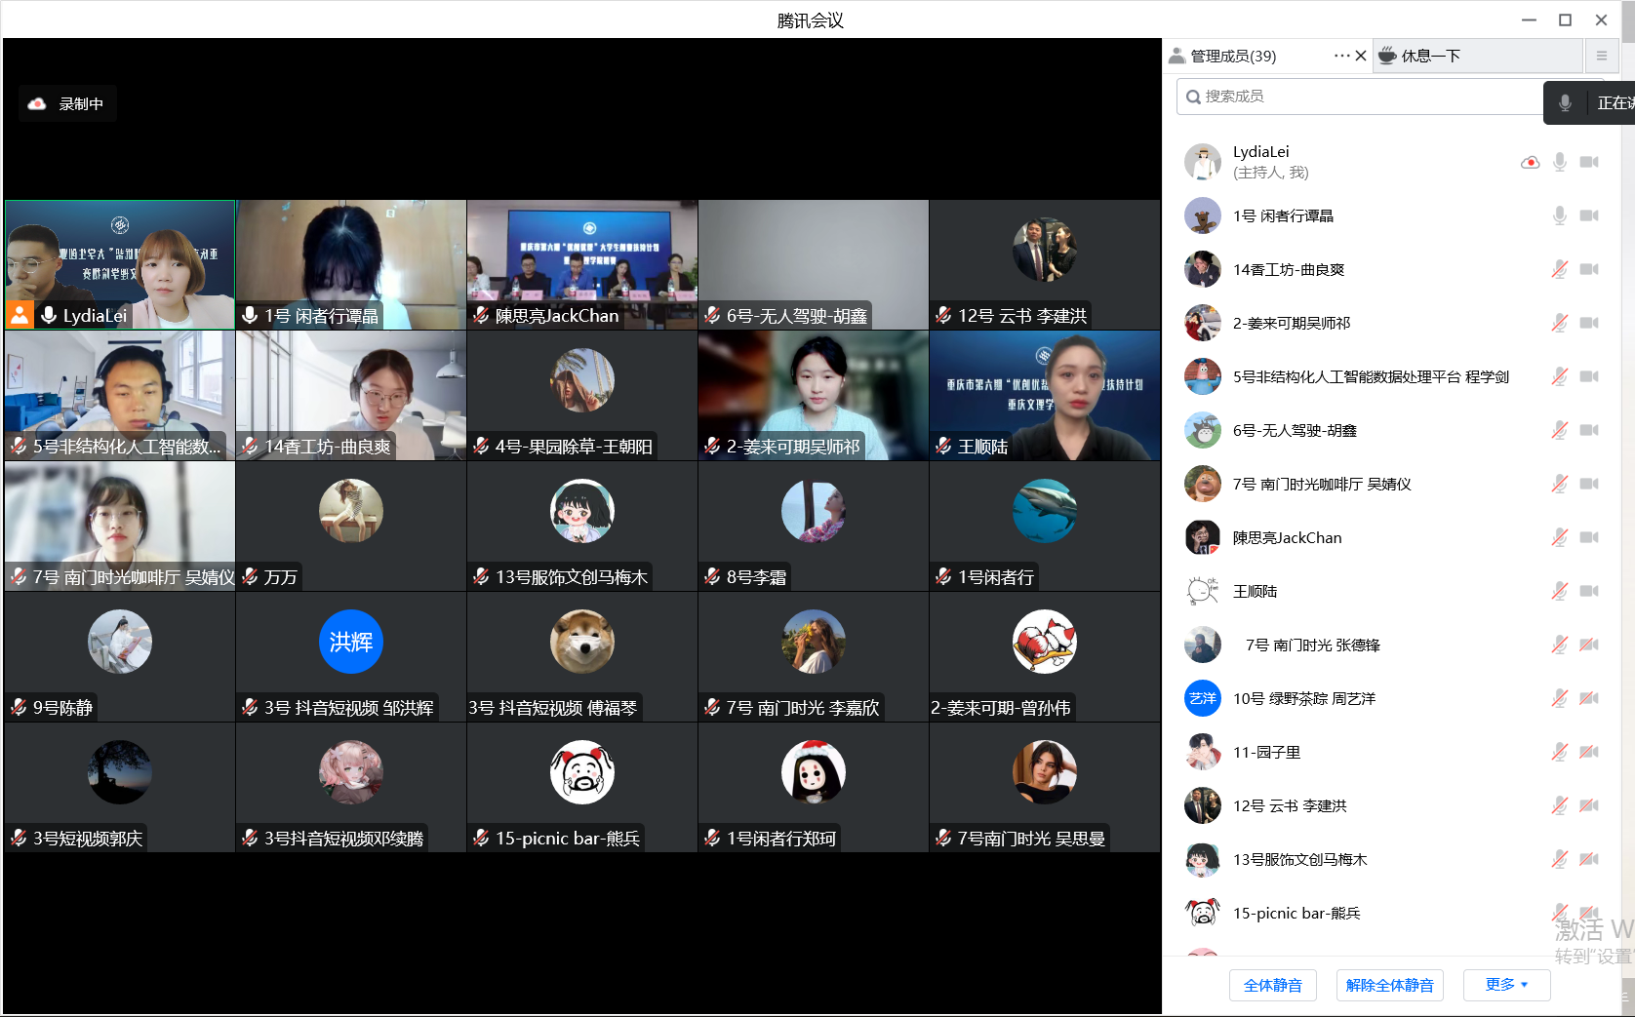Image resolution: width=1635 pixels, height=1017 pixels.
Task: Expand the 更多 dropdown button
Action: 1506,985
